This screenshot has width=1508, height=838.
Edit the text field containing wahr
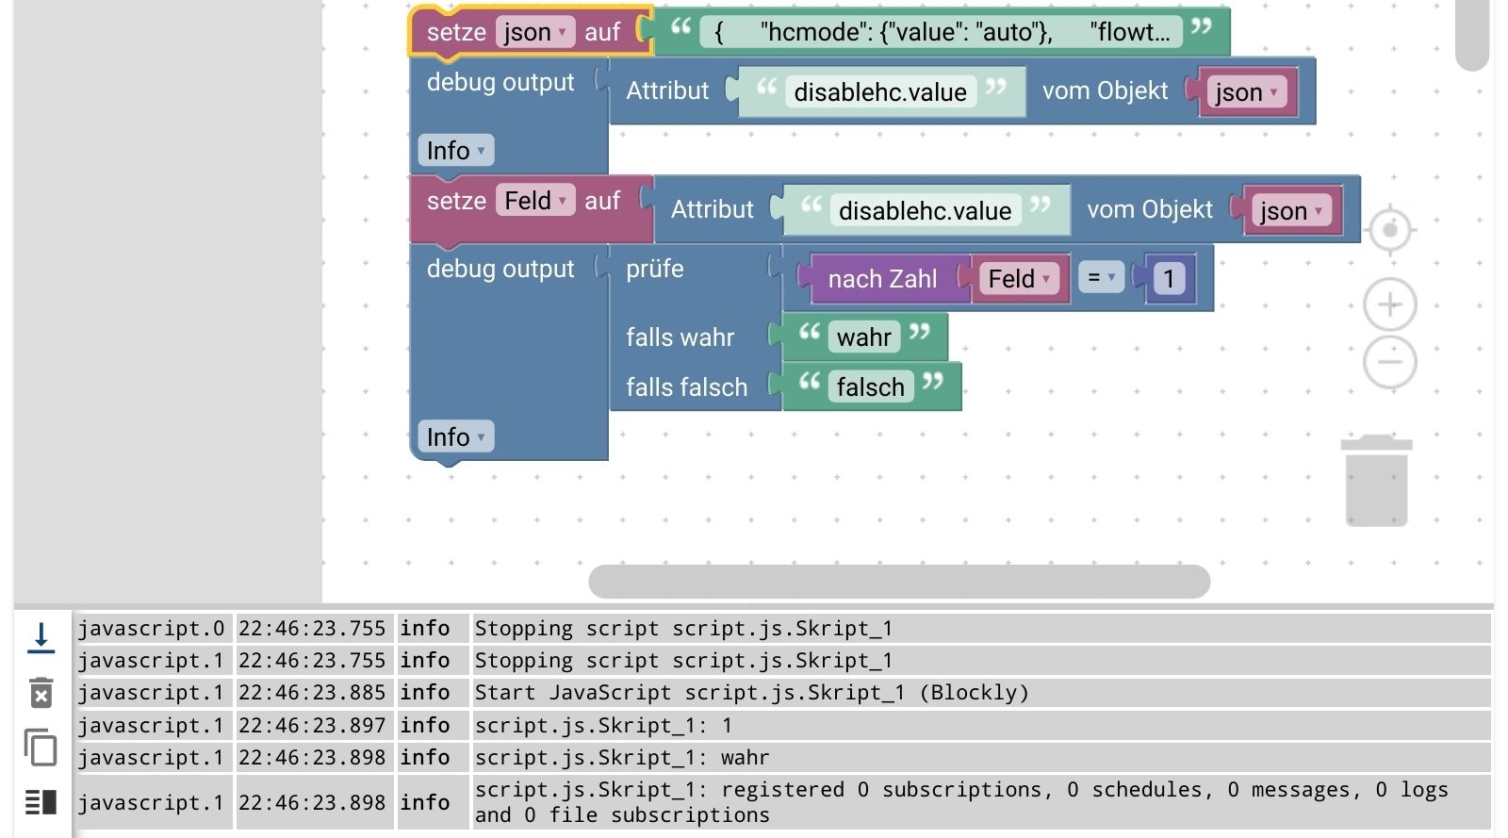click(863, 337)
